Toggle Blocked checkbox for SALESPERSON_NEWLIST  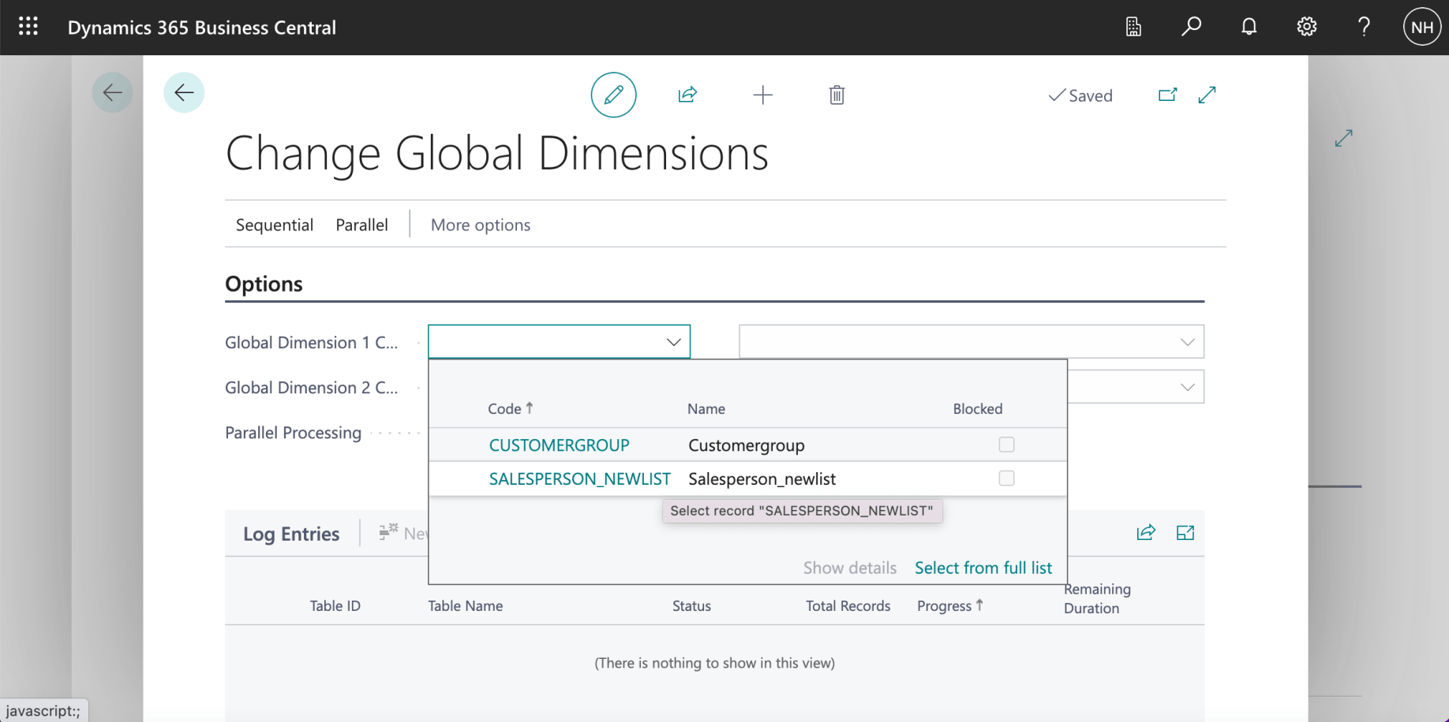click(x=1006, y=478)
